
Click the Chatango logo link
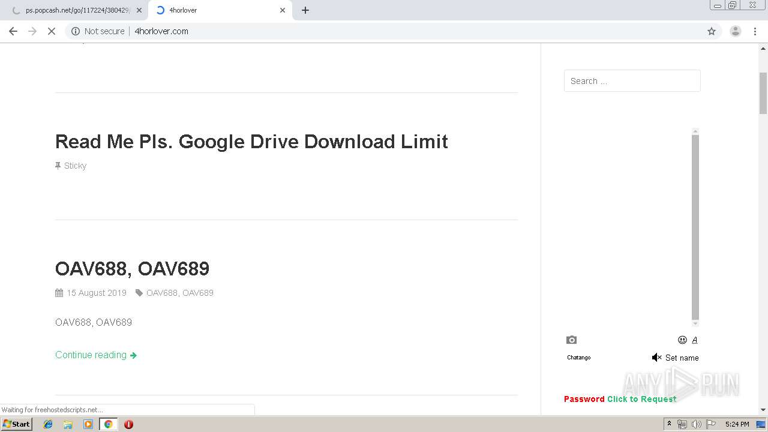pos(578,358)
